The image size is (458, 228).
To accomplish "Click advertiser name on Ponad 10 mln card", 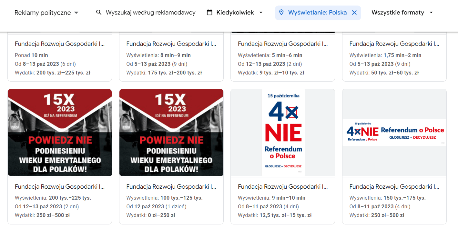I will click(60, 44).
